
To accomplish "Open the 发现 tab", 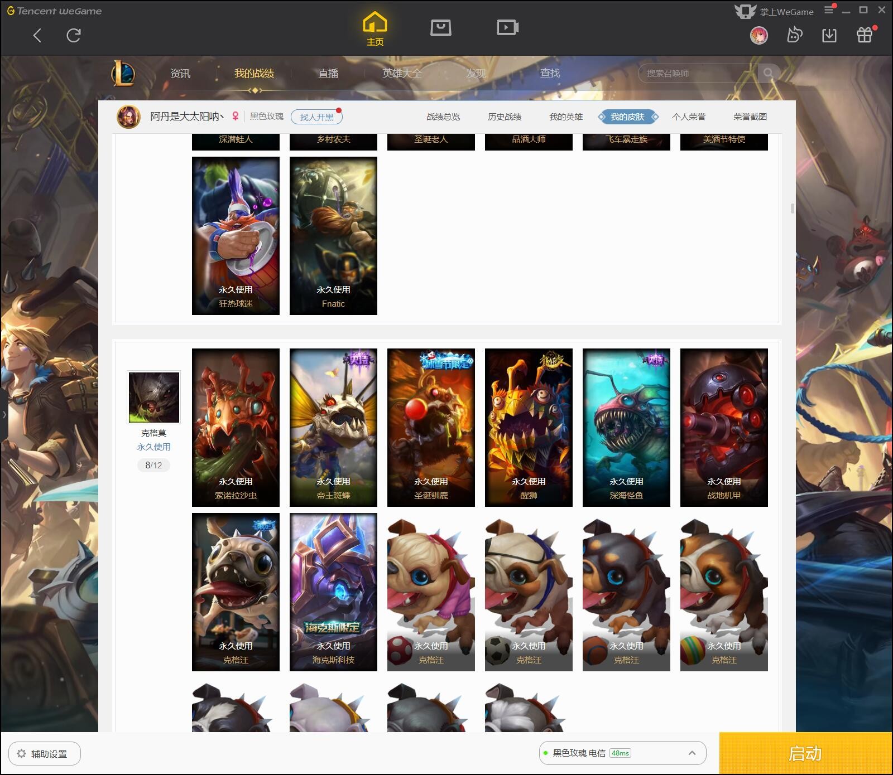I will point(476,73).
